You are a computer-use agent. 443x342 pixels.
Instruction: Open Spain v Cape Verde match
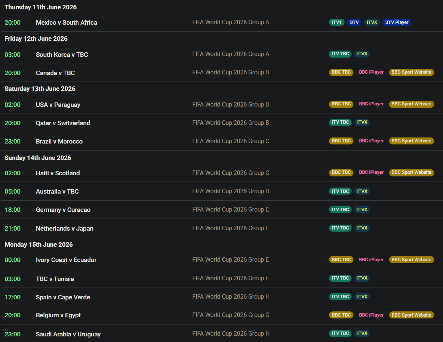click(x=63, y=298)
